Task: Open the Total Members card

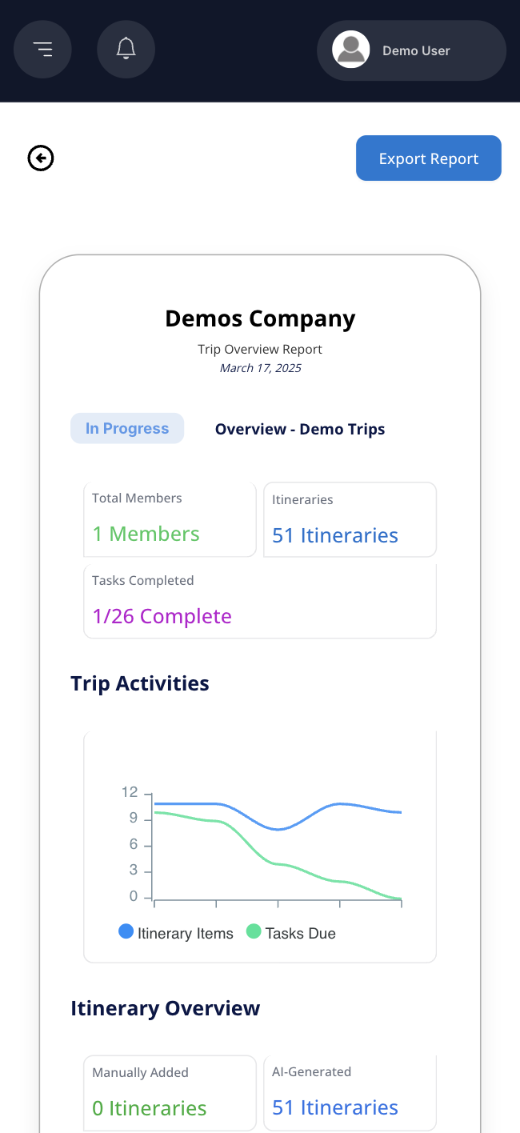Action: [x=170, y=519]
